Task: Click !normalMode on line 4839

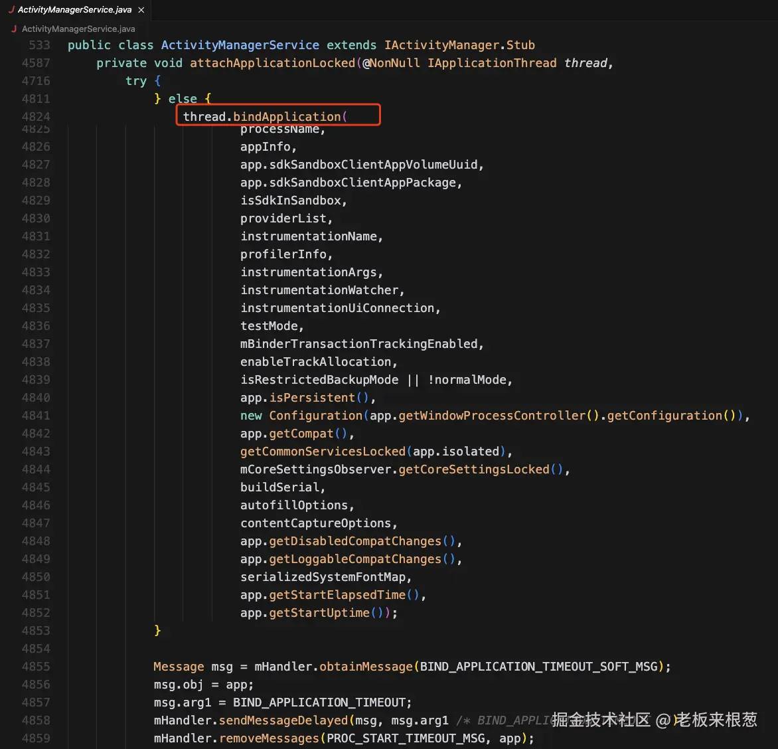Action: [467, 380]
